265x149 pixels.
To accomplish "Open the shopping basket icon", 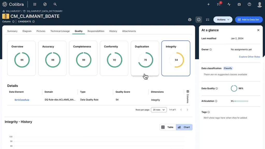I will 239,4.
